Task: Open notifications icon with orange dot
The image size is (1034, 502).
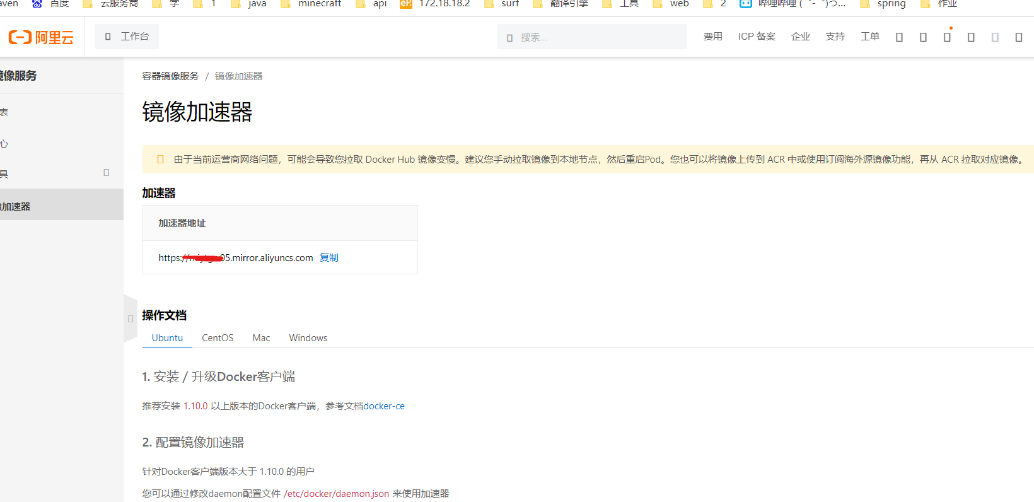Action: [x=947, y=37]
